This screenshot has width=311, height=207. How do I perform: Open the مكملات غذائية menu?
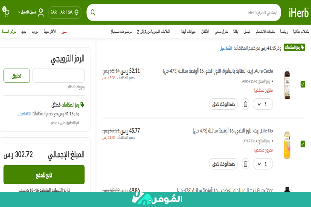pyautogui.click(x=301, y=32)
